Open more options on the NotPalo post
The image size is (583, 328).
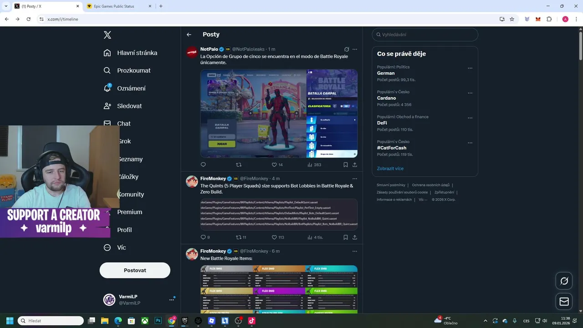coord(355,49)
